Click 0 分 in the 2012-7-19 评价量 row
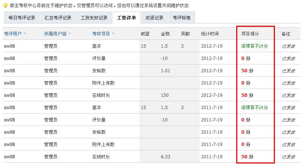Screen dimensions: 301x165 coord(246,58)
